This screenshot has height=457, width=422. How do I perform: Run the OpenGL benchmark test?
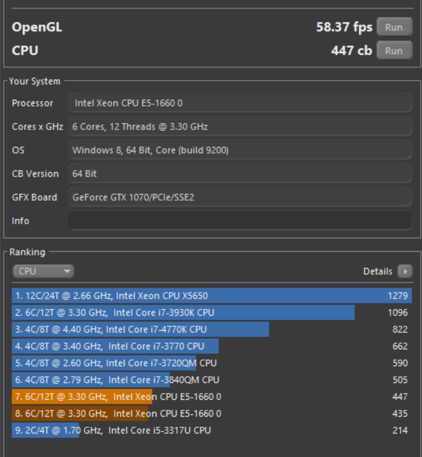coord(393,27)
